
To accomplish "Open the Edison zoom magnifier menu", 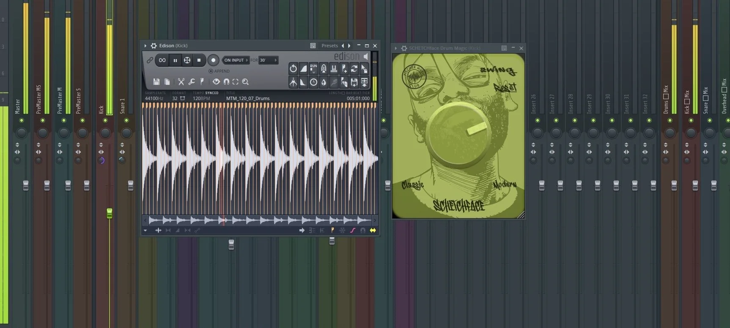I will coord(245,81).
